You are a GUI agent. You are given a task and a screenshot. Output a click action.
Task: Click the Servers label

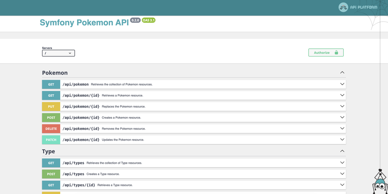[47, 48]
